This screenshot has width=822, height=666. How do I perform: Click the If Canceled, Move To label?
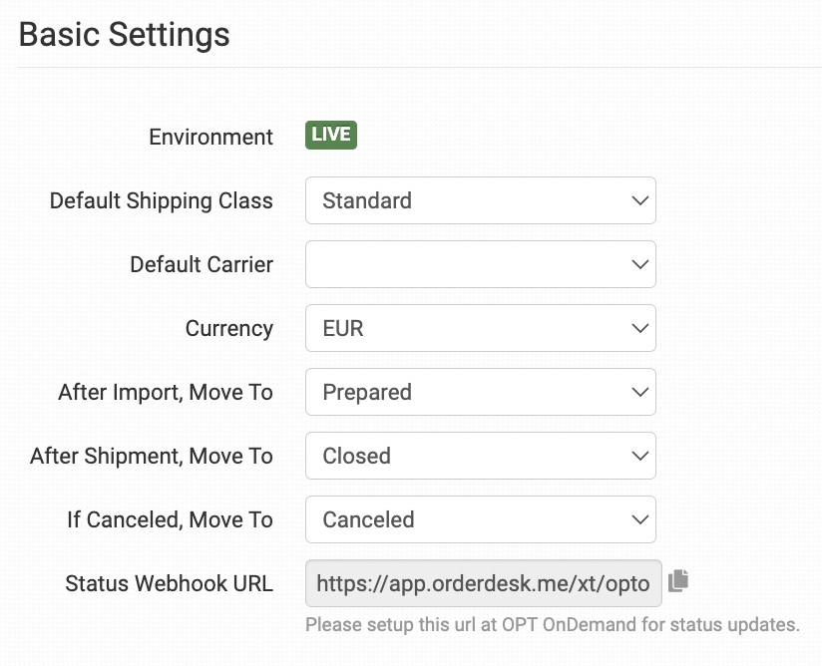pyautogui.click(x=170, y=519)
